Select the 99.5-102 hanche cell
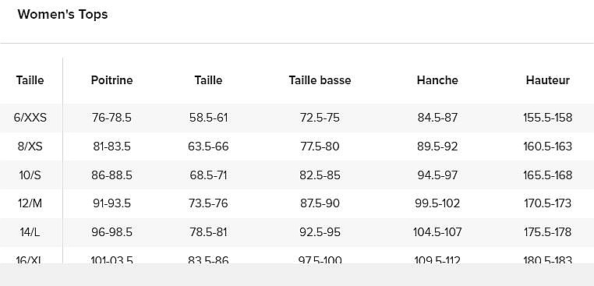Viewport: 594px width, 286px height. point(437,203)
